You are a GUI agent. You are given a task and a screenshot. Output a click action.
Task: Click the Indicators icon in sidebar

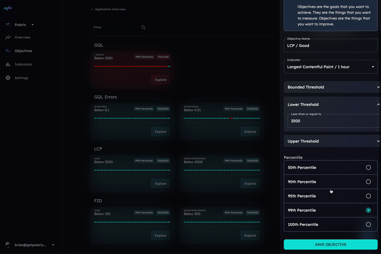click(8, 64)
